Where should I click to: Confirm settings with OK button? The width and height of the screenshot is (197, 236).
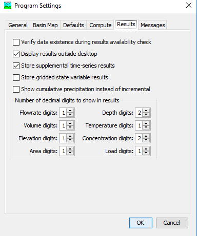141,223
